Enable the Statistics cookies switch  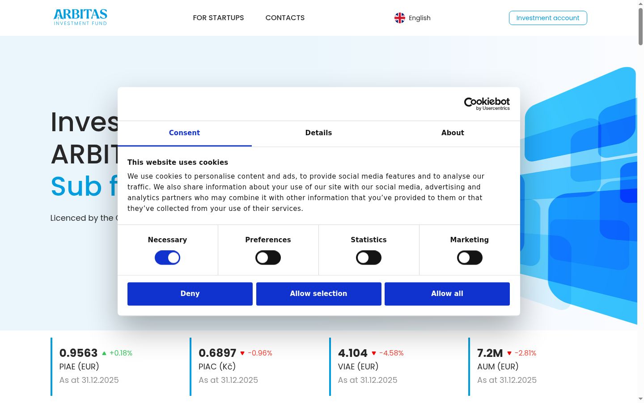(x=369, y=258)
